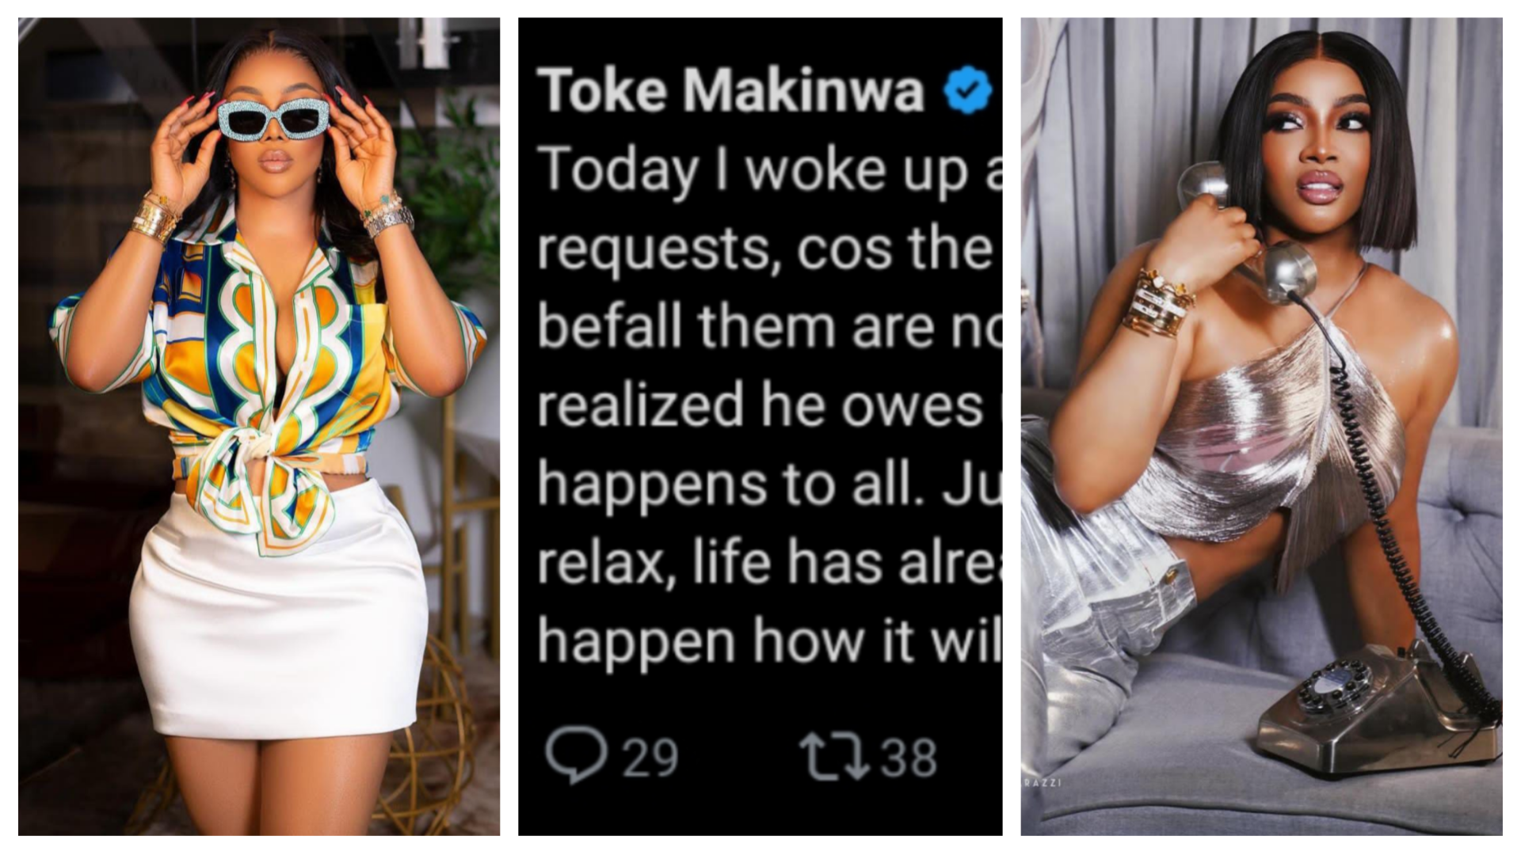Image resolution: width=1521 pixels, height=855 pixels.
Task: Click the retweet arrows icon
Action: point(835,756)
